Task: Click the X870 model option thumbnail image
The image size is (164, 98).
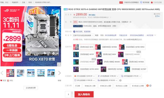Action: click(76, 47)
